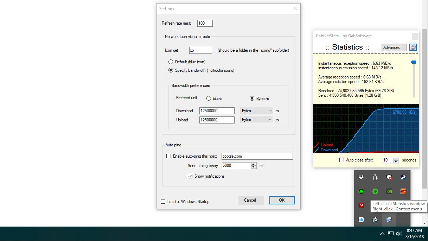Click the Icon set text field
The height and width of the screenshot is (241, 428).
click(x=200, y=50)
